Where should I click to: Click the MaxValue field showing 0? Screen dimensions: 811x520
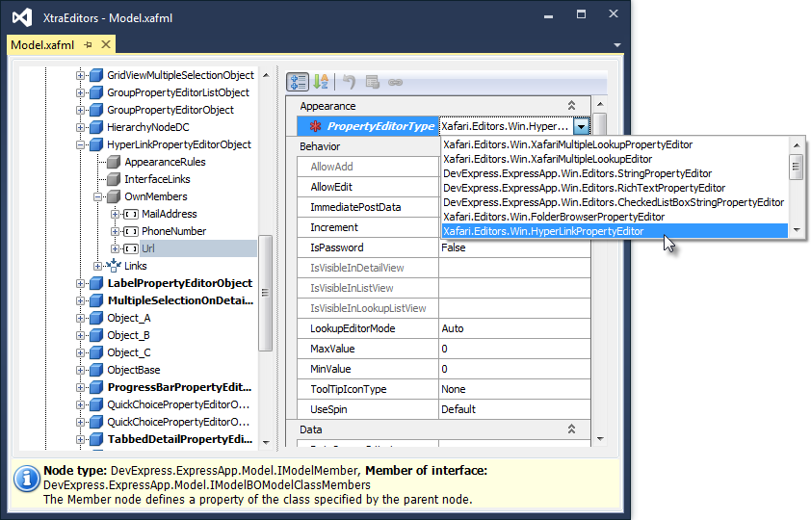coord(514,349)
